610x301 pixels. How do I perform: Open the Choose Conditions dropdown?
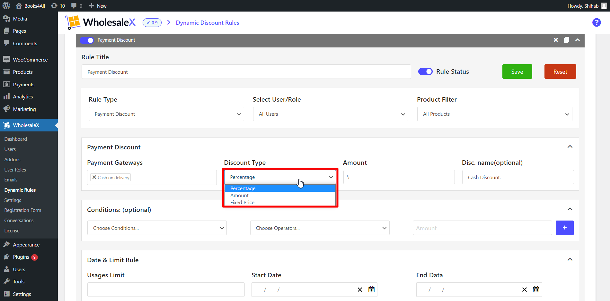157,228
